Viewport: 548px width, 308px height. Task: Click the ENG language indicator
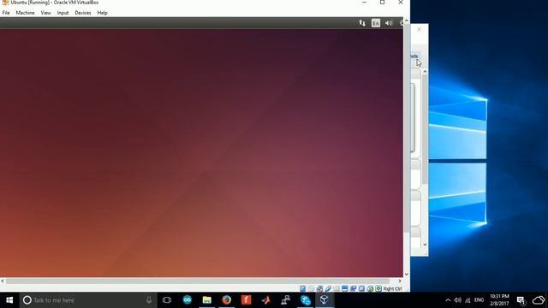point(479,300)
